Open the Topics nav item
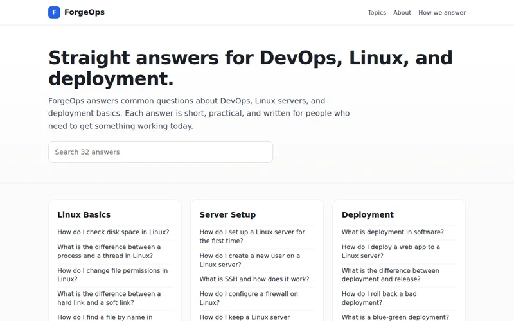The image size is (514, 321). tap(377, 12)
